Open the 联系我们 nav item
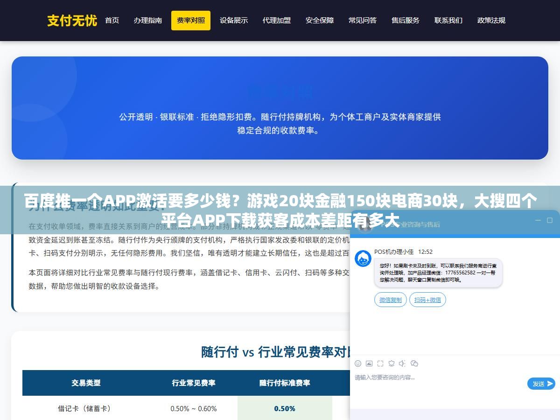This screenshot has width=560, height=420. coord(448,21)
